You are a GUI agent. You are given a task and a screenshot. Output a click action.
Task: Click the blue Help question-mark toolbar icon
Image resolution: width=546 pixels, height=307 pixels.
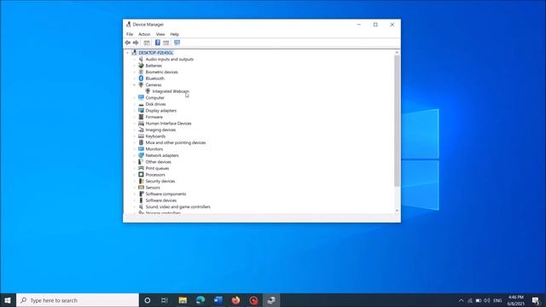157,43
